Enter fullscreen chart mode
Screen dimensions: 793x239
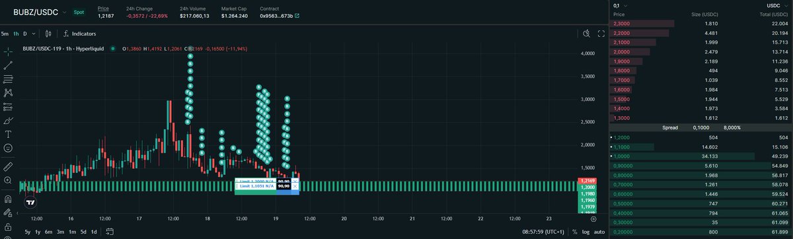pyautogui.click(x=601, y=33)
